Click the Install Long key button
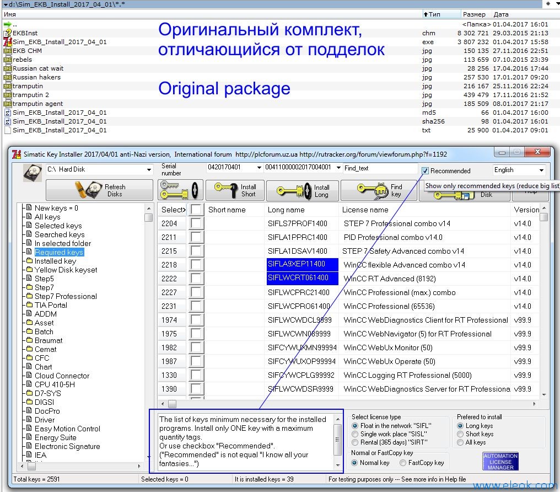This screenshot has height=492, width=560. [303, 190]
